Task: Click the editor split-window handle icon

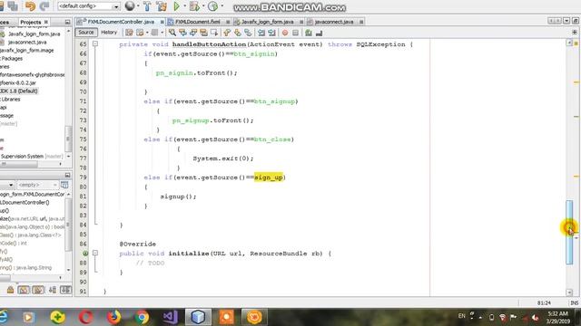Action: click(575, 33)
